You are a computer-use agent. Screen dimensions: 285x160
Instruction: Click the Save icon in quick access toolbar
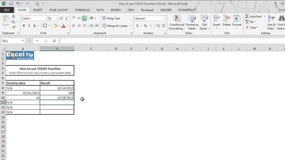click(11, 4)
